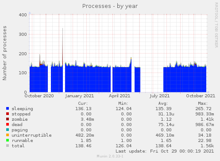The image size is (220, 161).
Task: Click the 'Number of processes' axis label
Action: [4, 53]
